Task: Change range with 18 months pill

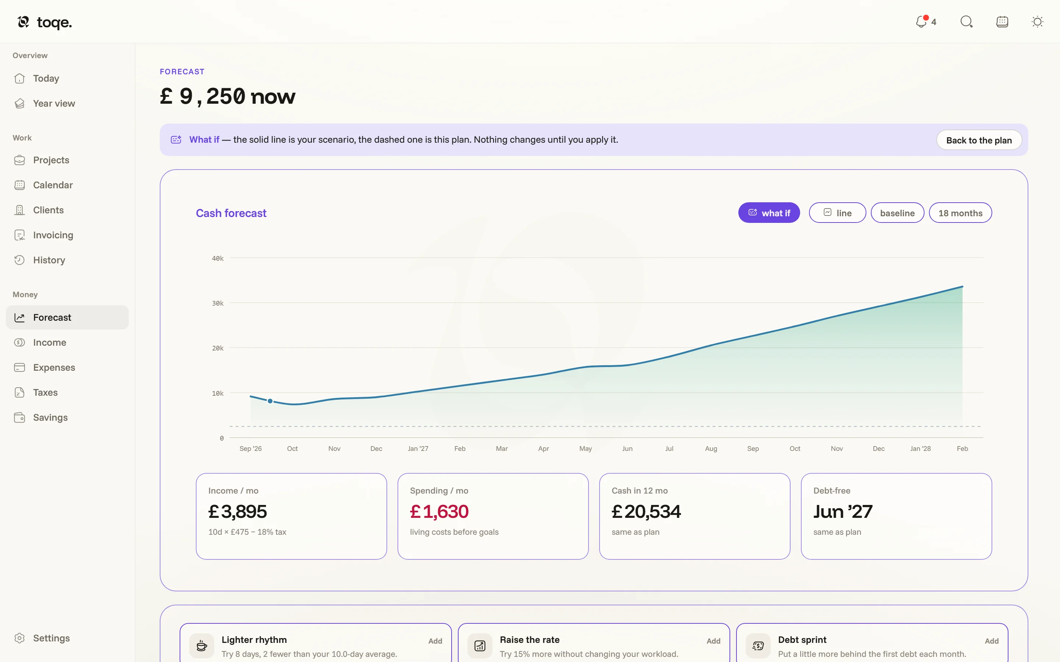Action: pyautogui.click(x=960, y=213)
